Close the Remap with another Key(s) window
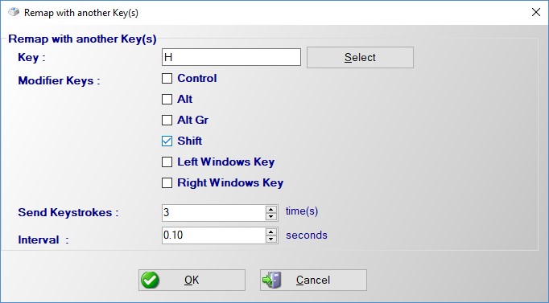 pyautogui.click(x=535, y=12)
